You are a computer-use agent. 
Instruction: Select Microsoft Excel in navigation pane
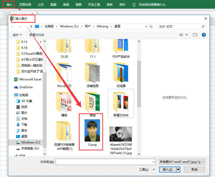click(x=30, y=80)
